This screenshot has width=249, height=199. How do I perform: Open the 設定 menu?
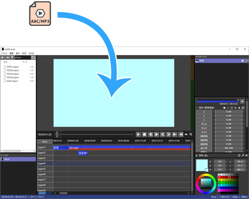pyautogui.click(x=24, y=53)
